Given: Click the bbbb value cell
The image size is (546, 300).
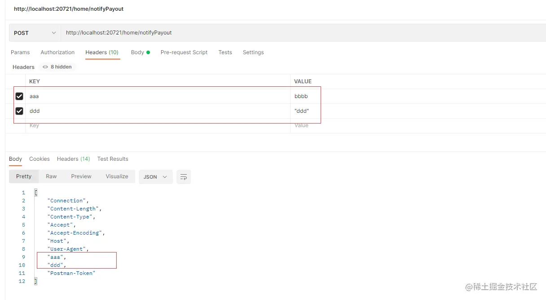Looking at the screenshot, I should [x=418, y=96].
